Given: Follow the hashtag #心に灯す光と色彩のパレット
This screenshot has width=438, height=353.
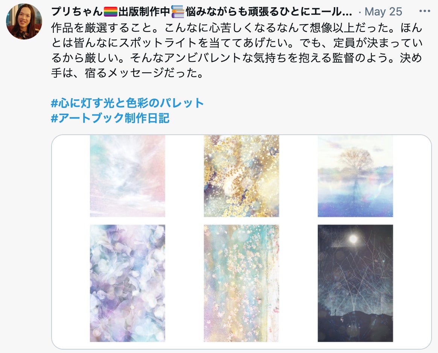Looking at the screenshot, I should click(x=128, y=103).
